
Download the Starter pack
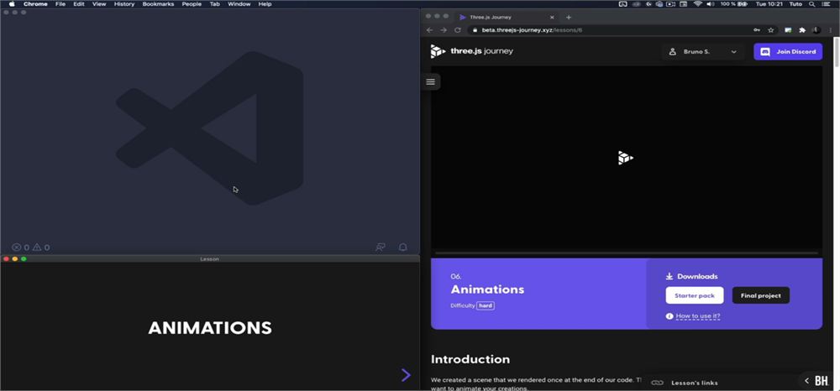[695, 295]
